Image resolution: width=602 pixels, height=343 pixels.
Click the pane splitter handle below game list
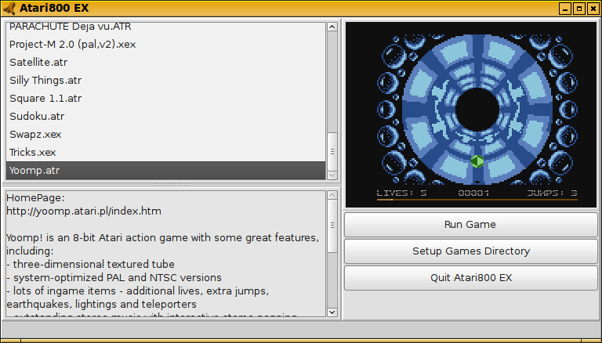tap(171, 185)
